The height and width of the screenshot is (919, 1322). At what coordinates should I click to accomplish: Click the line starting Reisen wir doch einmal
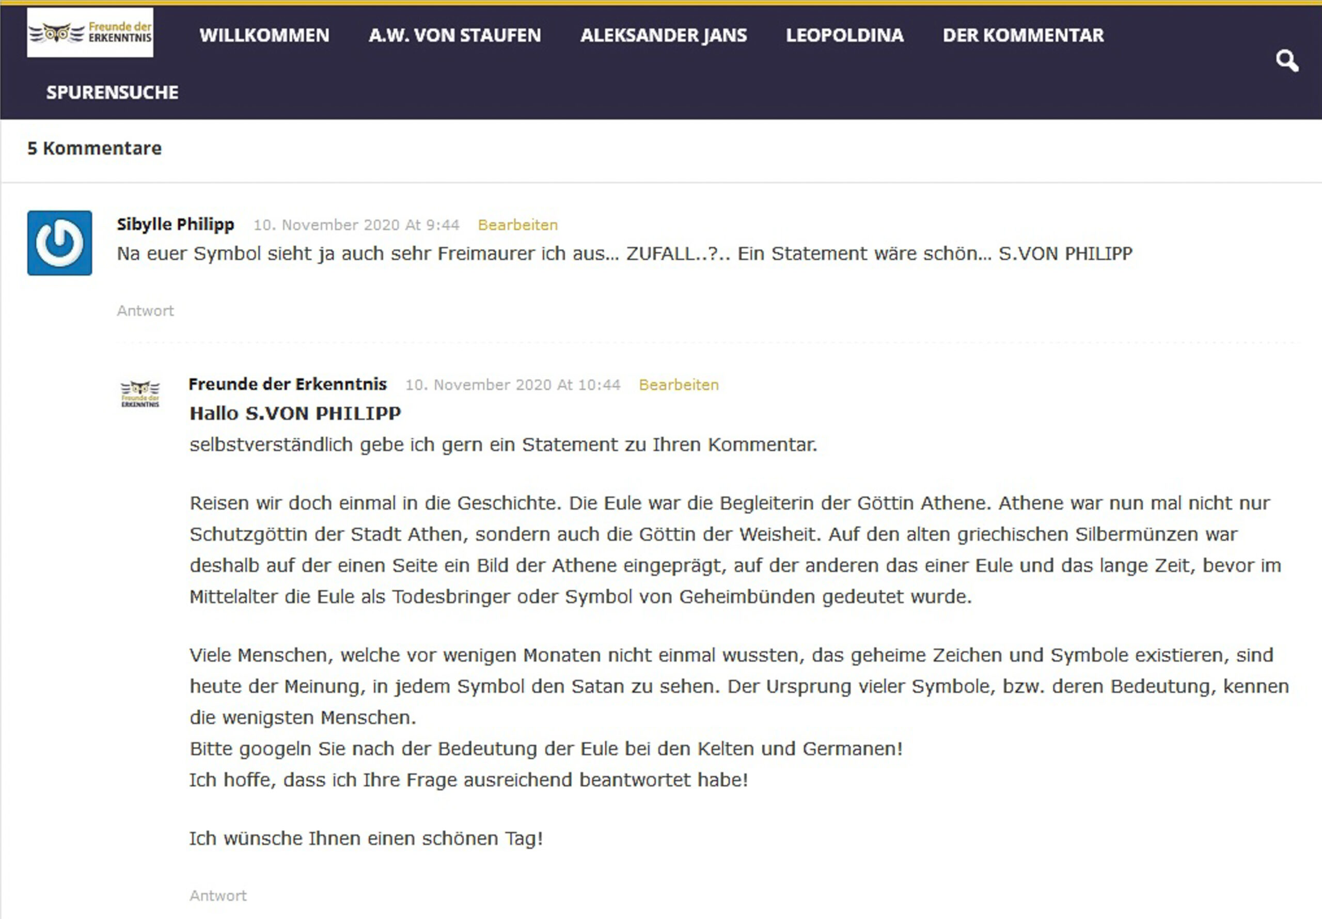click(730, 503)
